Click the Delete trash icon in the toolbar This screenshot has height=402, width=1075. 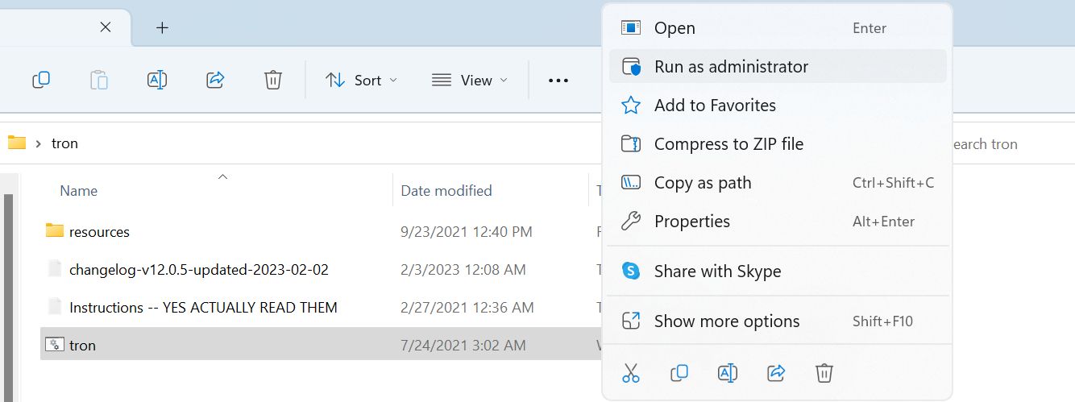coord(273,80)
